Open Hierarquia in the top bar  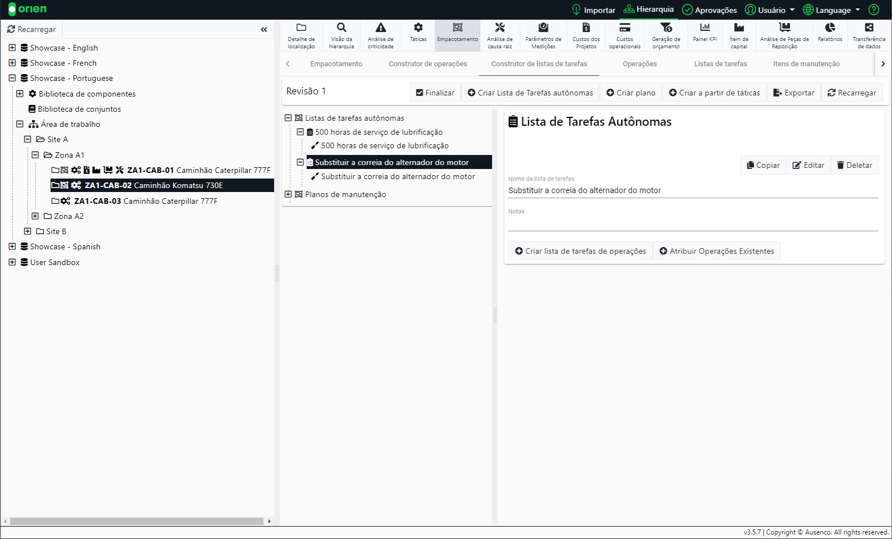pyautogui.click(x=649, y=10)
